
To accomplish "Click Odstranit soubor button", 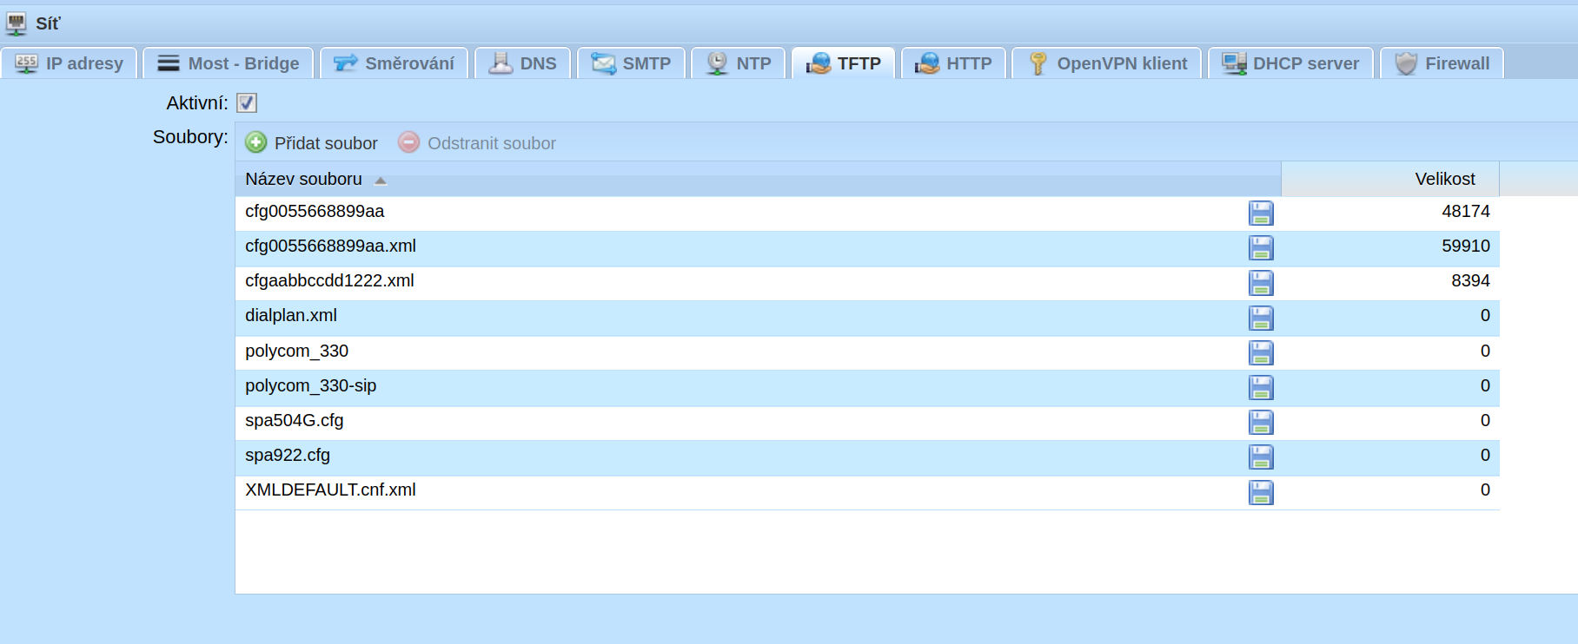I will 477,142.
